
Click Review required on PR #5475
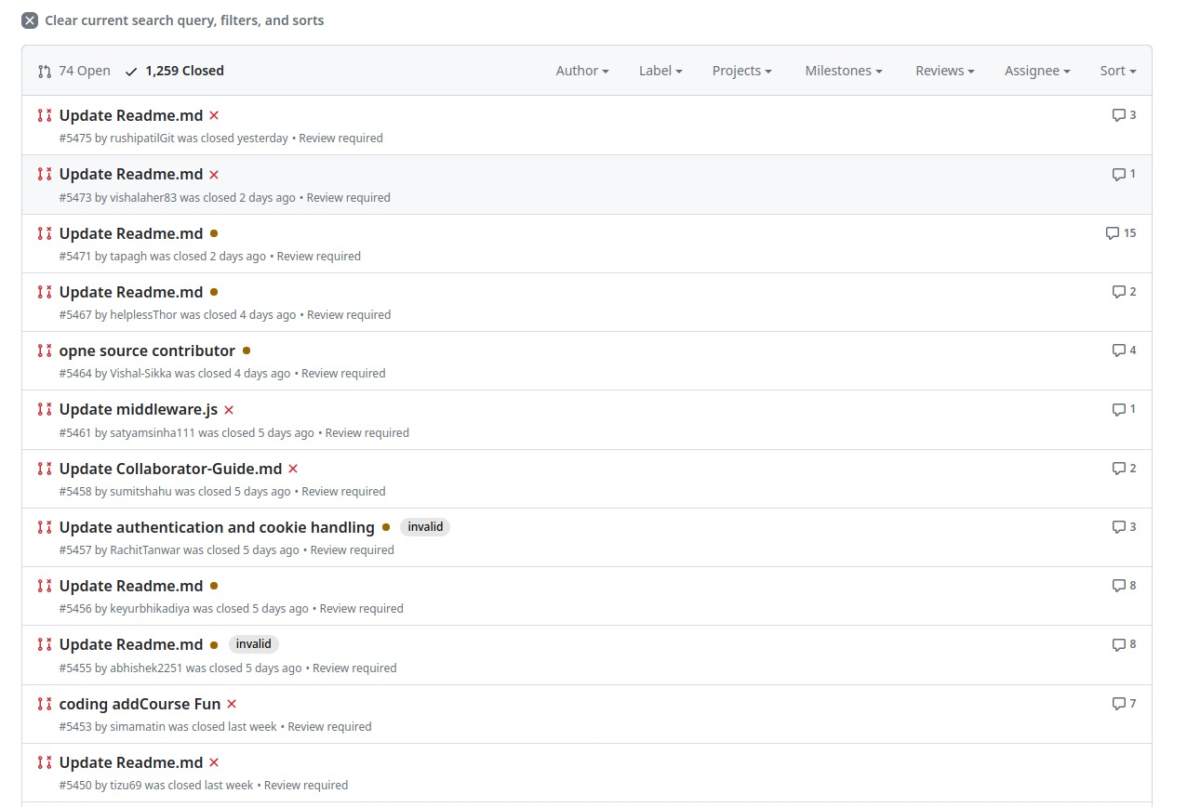pos(340,139)
